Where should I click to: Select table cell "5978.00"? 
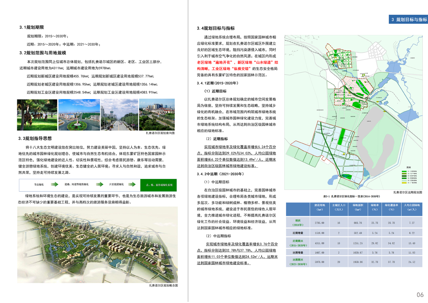coord(319,262)
